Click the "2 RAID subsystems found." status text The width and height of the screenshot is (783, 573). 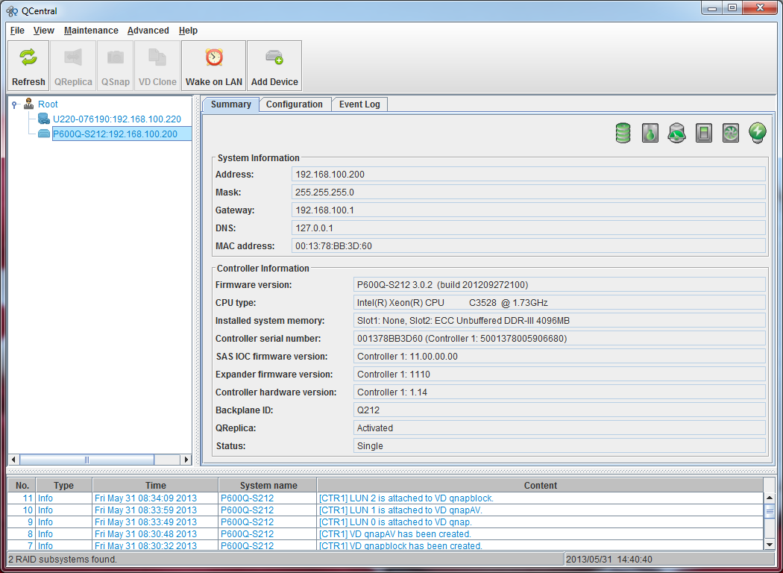pos(63,560)
